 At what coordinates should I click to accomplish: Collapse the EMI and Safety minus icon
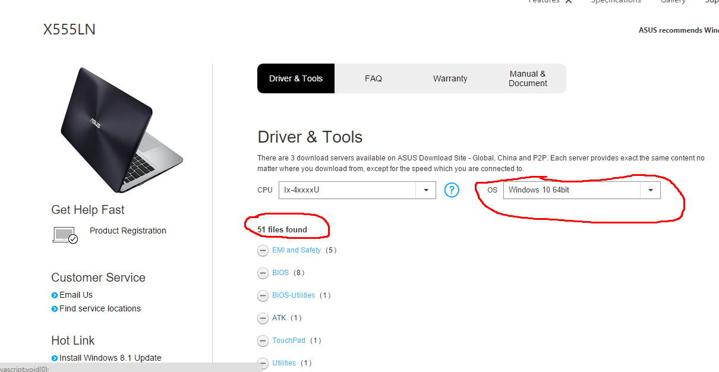click(x=263, y=251)
